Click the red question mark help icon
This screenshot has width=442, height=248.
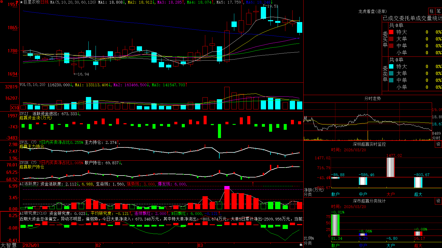coord(17,2)
